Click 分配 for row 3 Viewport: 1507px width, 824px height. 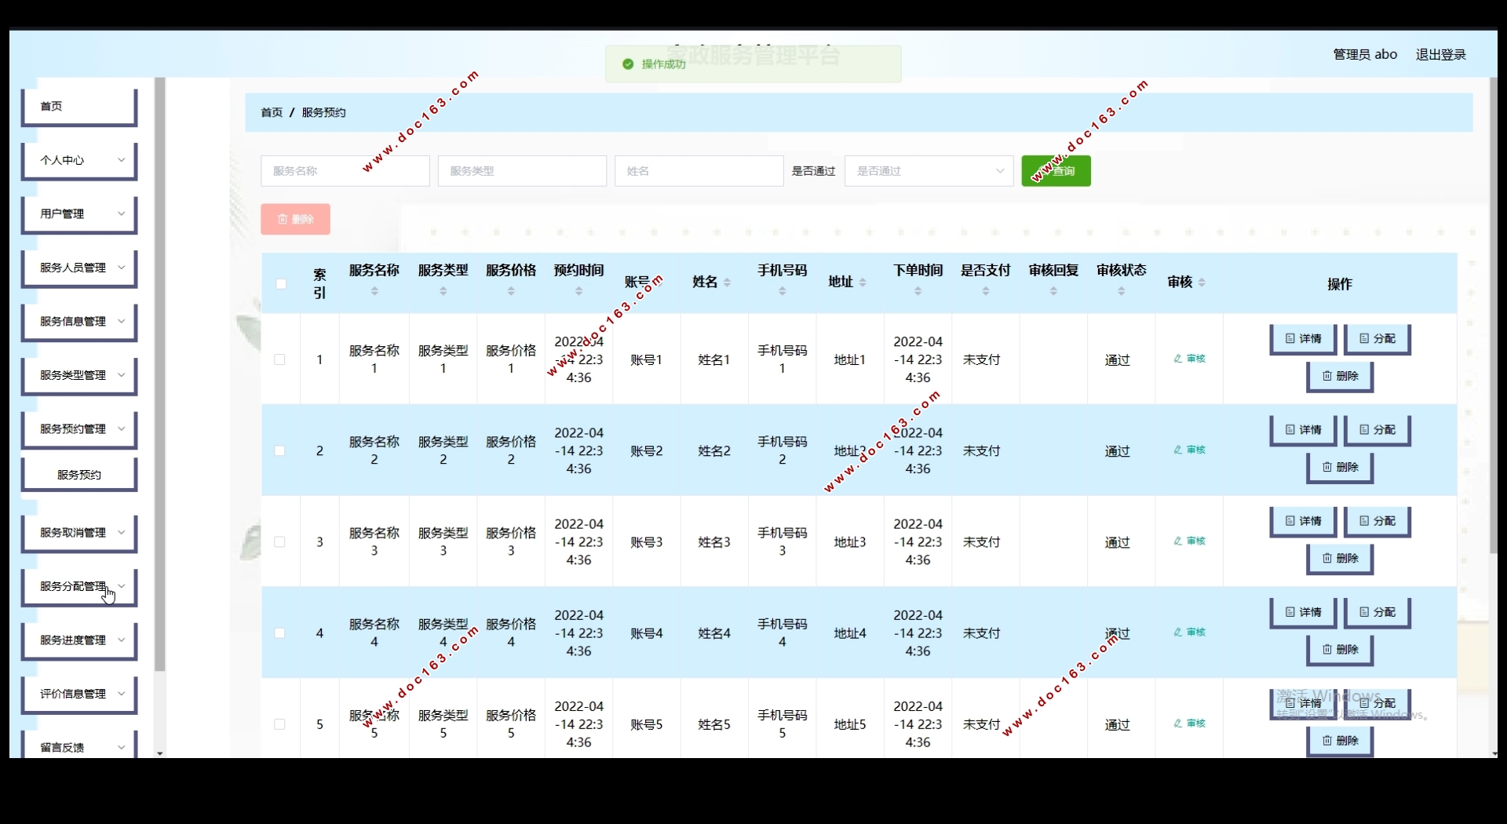click(x=1377, y=521)
